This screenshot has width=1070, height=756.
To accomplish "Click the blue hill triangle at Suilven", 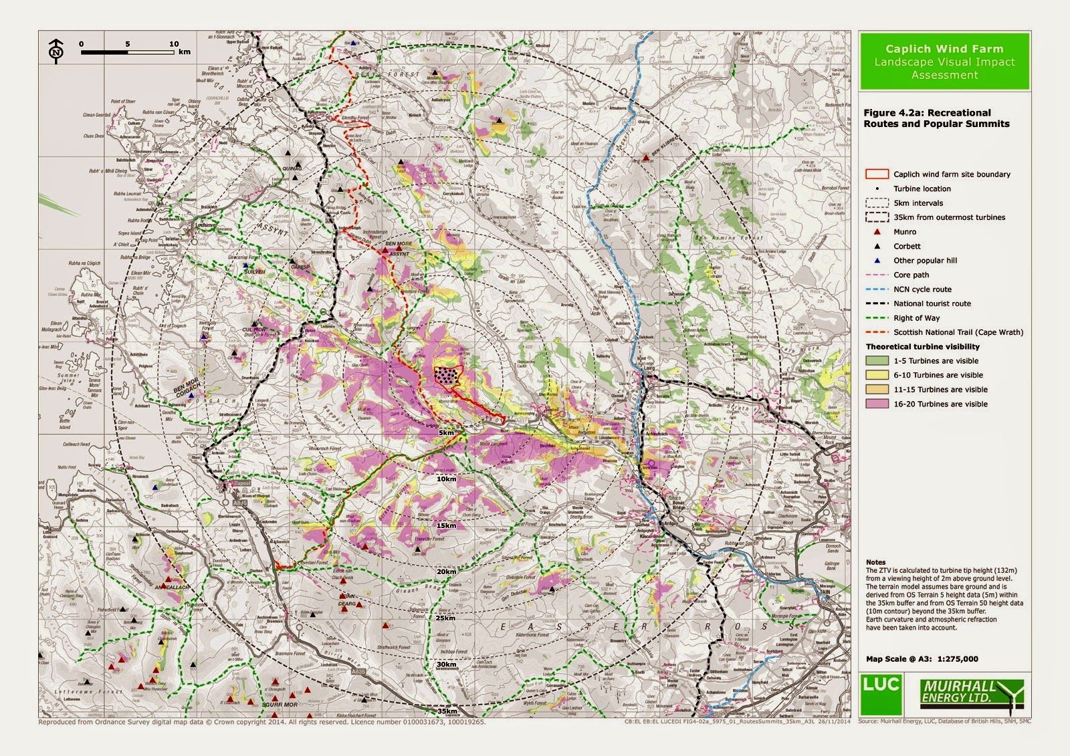I will (x=244, y=267).
